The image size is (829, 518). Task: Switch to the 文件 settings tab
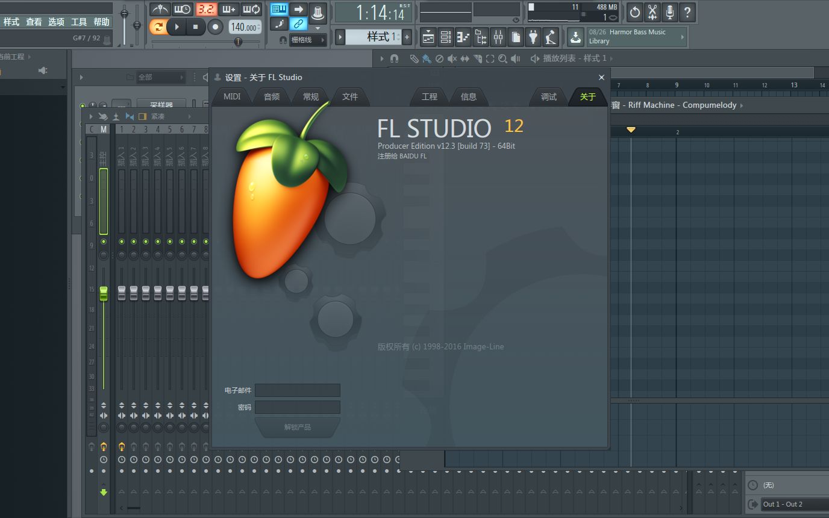(350, 96)
